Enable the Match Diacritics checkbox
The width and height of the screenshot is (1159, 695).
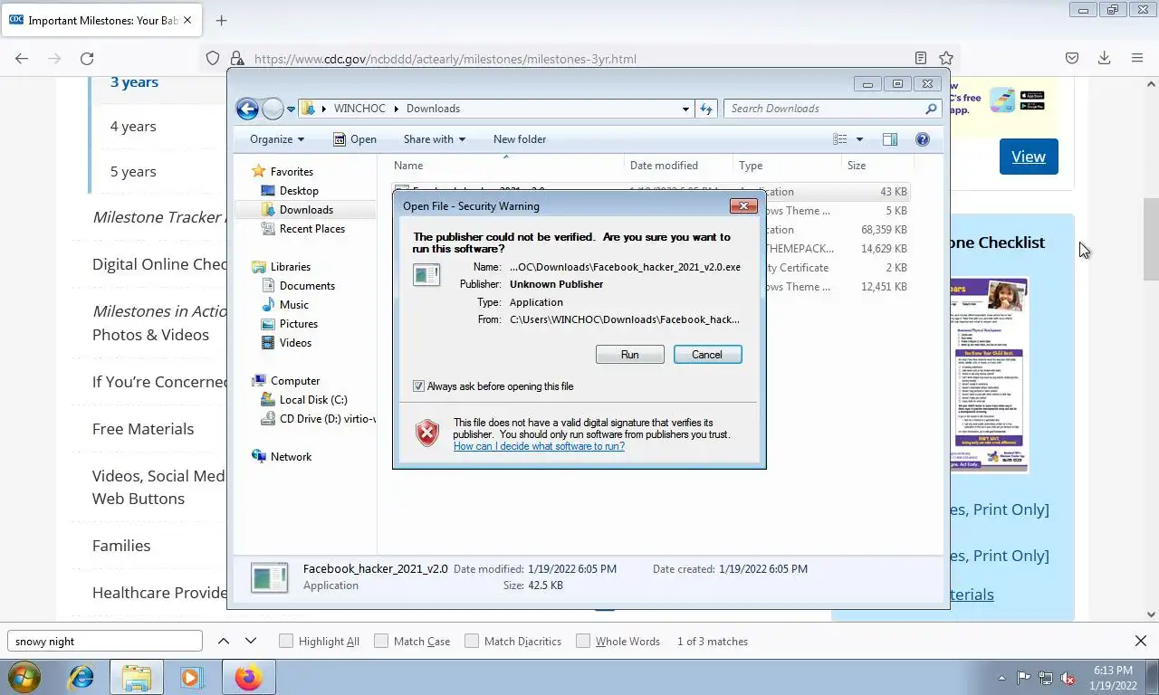coord(472,641)
